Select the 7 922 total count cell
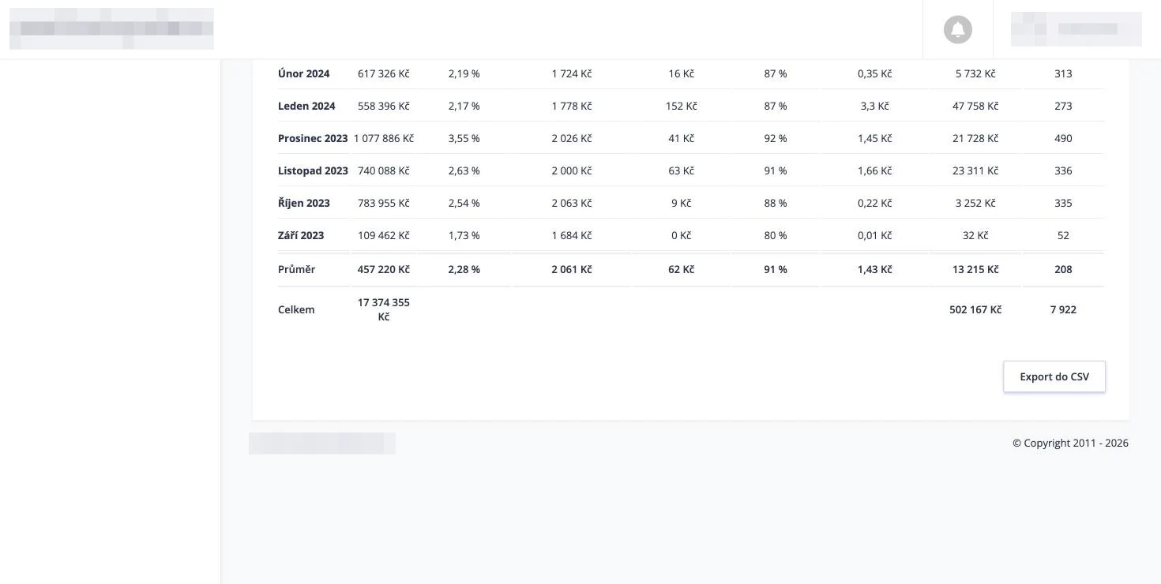1161x584 pixels. [x=1063, y=309]
